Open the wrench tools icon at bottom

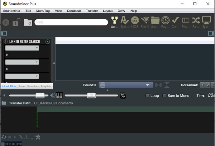coord(38,137)
